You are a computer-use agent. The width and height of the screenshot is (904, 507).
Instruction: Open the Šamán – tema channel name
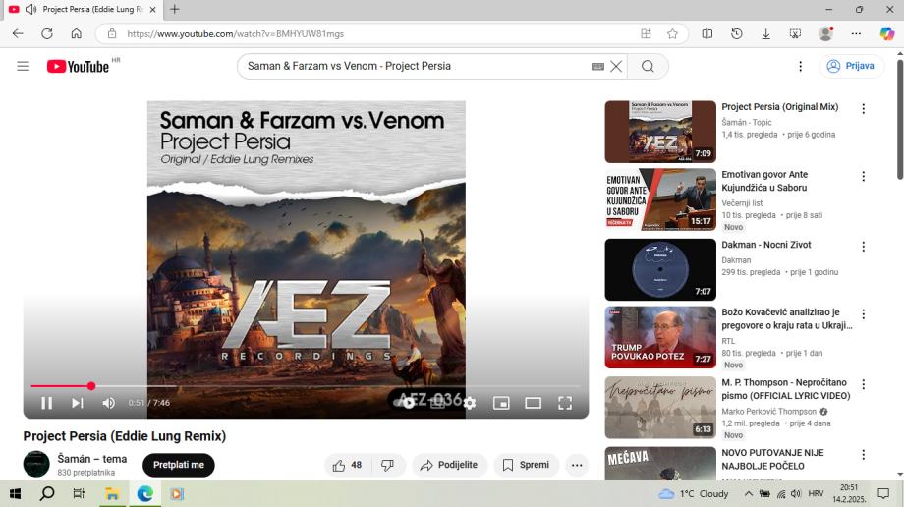(92, 459)
